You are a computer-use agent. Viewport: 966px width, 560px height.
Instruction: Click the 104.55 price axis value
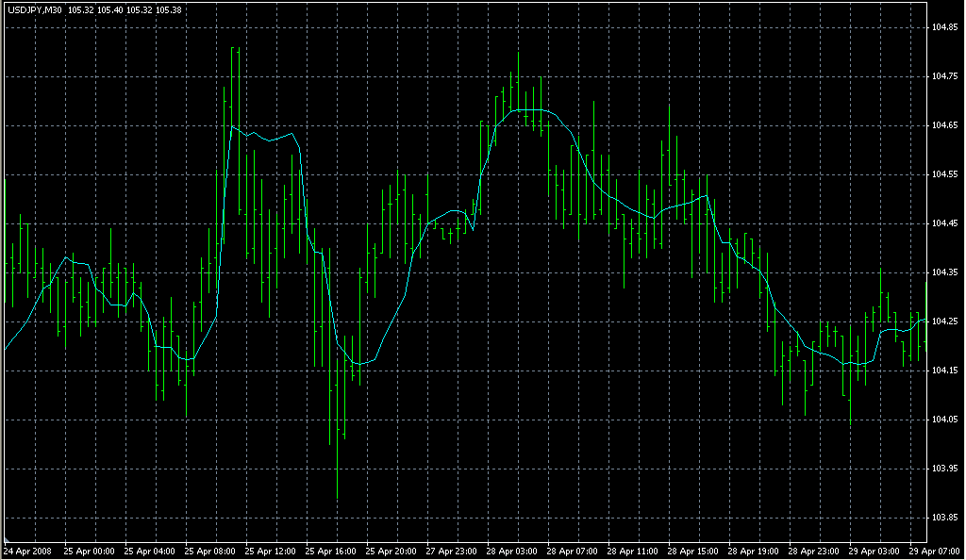944,174
